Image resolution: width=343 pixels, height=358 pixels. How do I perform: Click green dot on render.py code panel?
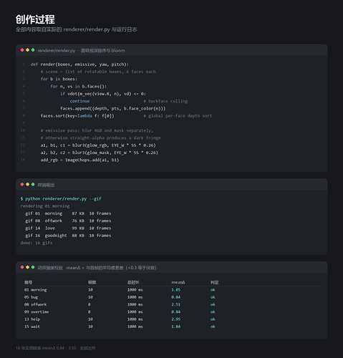pos(33,50)
